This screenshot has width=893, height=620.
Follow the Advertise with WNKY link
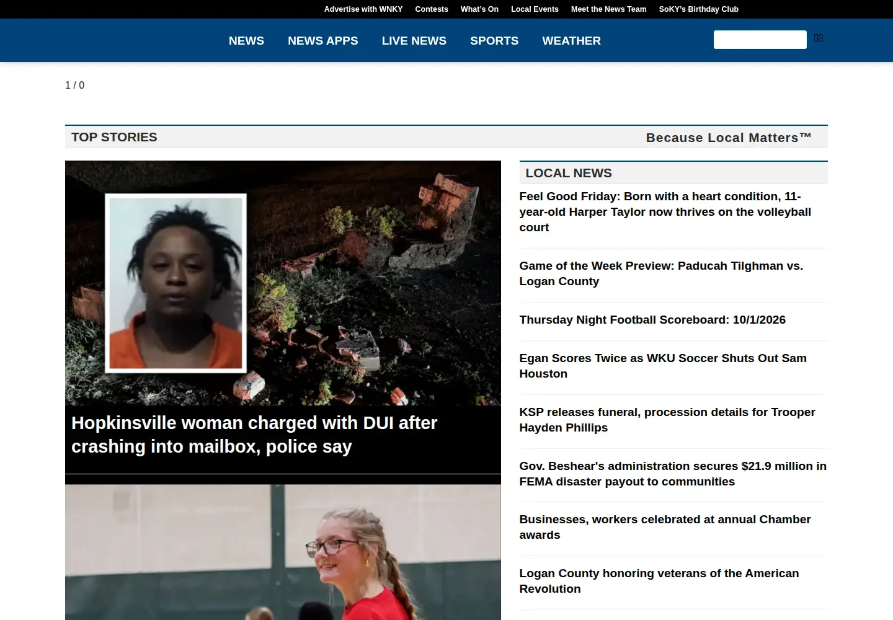[x=363, y=9]
